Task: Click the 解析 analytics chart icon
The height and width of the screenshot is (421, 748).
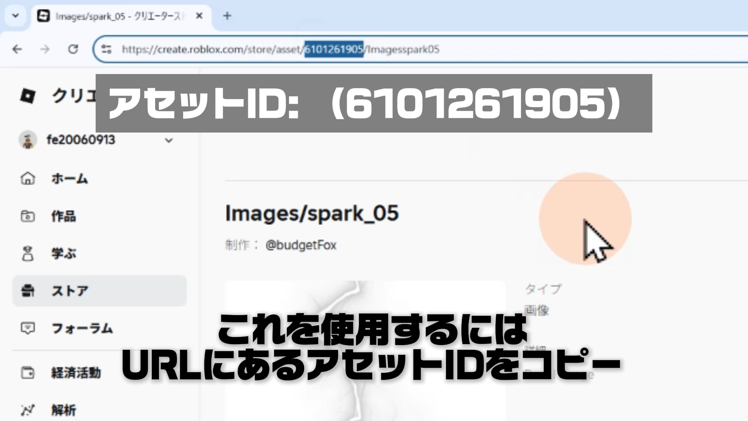Action: tap(28, 410)
